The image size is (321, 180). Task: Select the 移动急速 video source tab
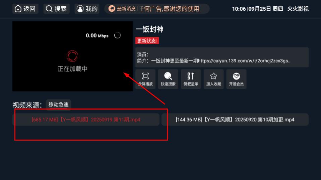pos(58,105)
